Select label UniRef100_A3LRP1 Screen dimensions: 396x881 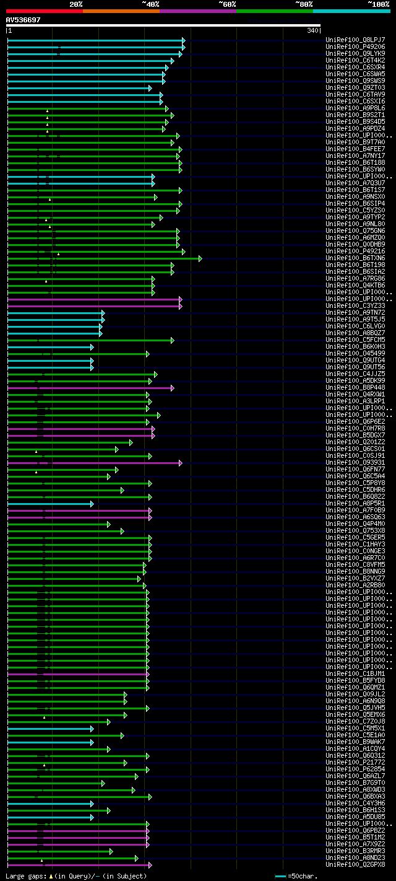[x=356, y=401]
